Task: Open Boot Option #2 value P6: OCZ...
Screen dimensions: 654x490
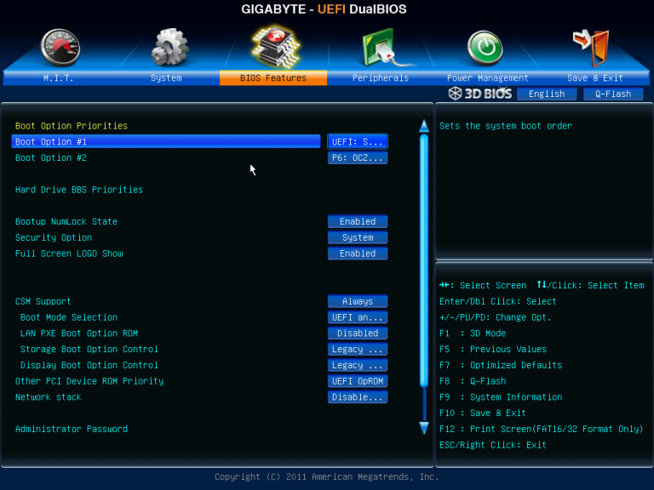Action: pos(358,158)
